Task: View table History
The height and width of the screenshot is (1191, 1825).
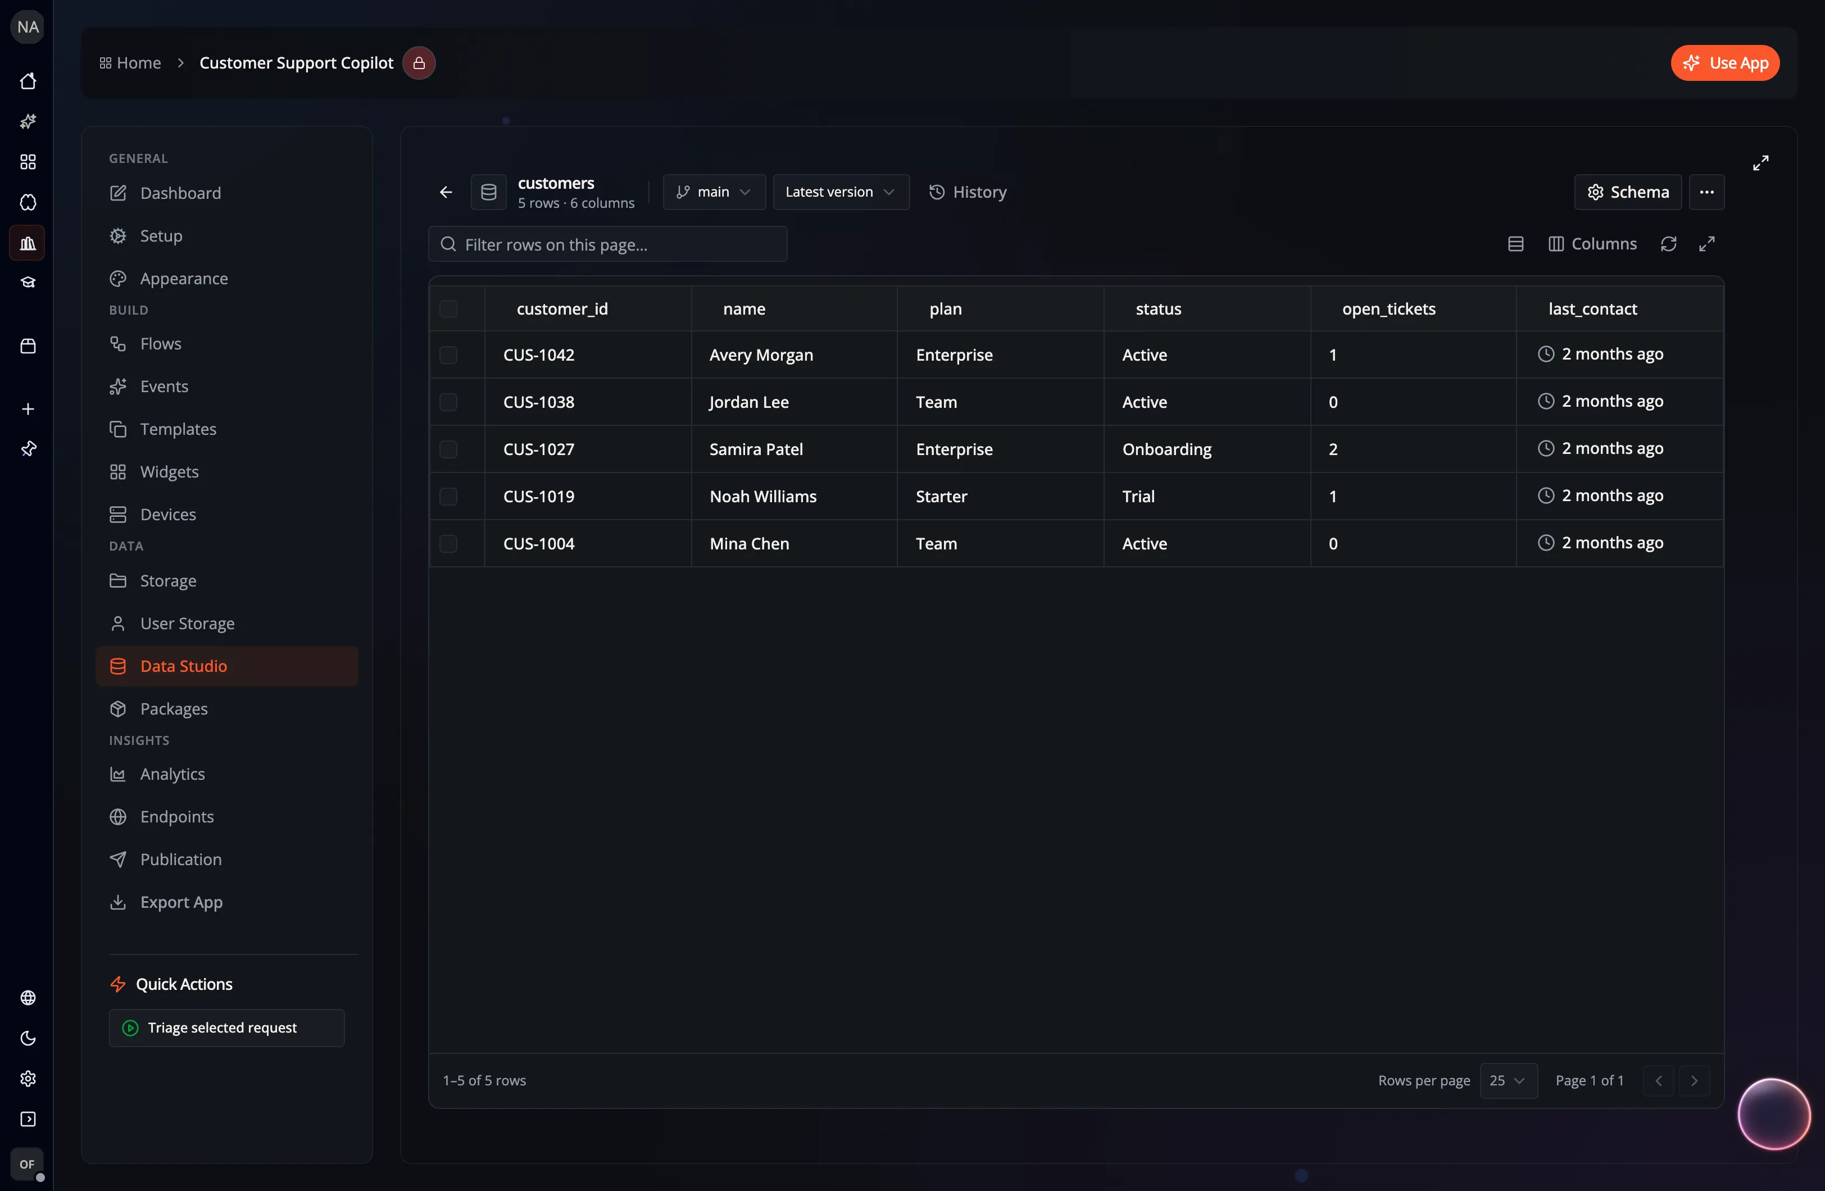Action: [968, 192]
